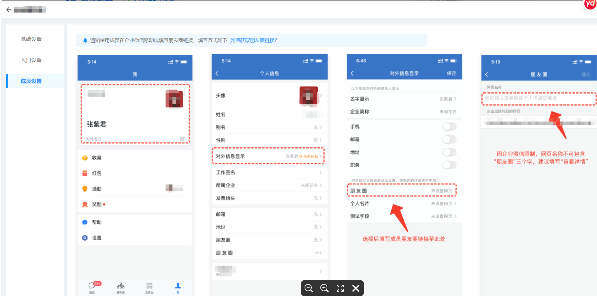The height and width of the screenshot is (296, 597).
Task: Select the 姓名 row in 个人信息
Action: pyautogui.click(x=269, y=115)
